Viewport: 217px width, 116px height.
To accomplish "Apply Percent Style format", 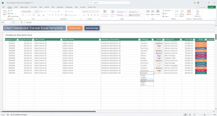I will [x=88, y=15].
